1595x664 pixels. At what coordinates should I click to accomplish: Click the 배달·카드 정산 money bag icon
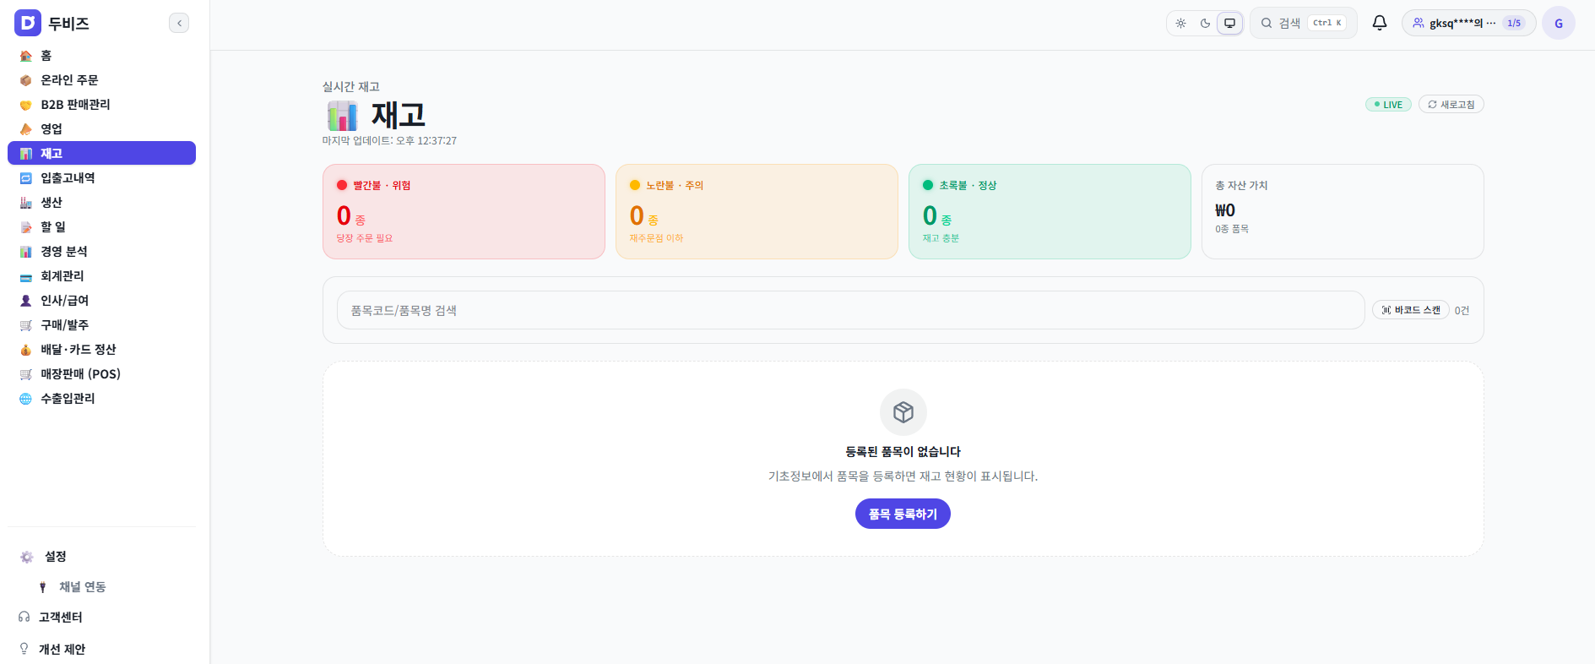pyautogui.click(x=26, y=350)
